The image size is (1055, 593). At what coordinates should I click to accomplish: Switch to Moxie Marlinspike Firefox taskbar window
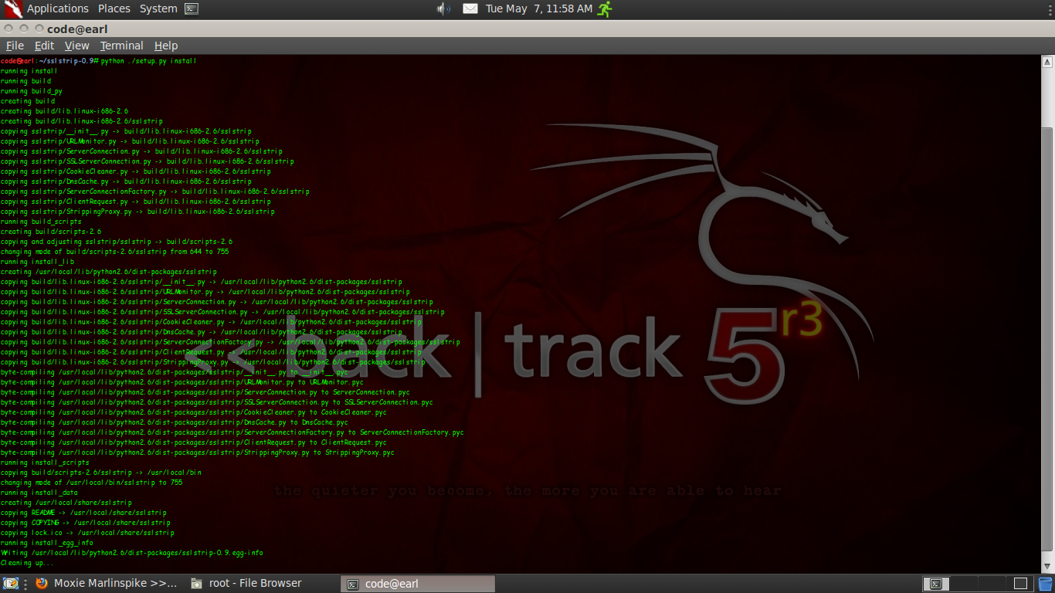coord(107,584)
